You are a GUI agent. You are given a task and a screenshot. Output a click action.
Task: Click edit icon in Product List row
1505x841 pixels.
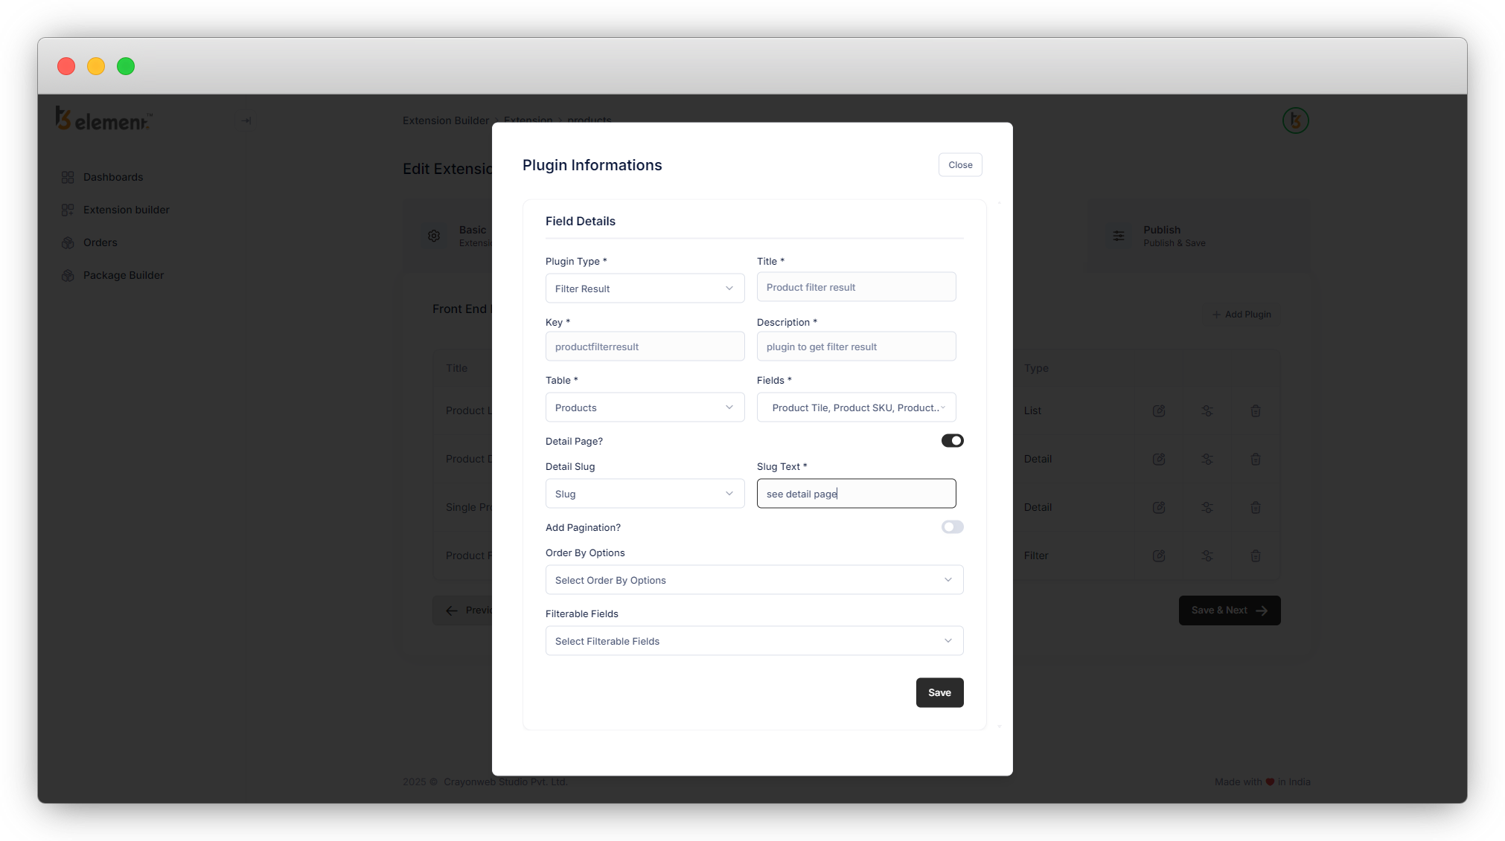[1159, 410]
